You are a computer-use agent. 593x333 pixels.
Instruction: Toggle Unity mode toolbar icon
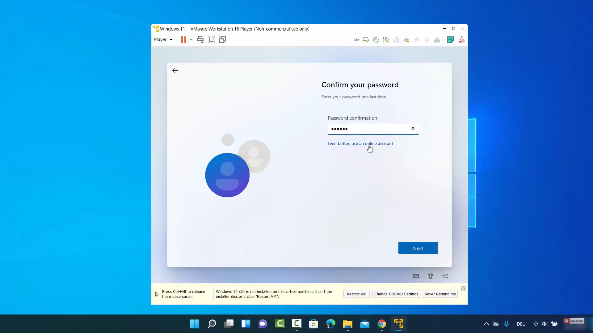pyautogui.click(x=222, y=40)
